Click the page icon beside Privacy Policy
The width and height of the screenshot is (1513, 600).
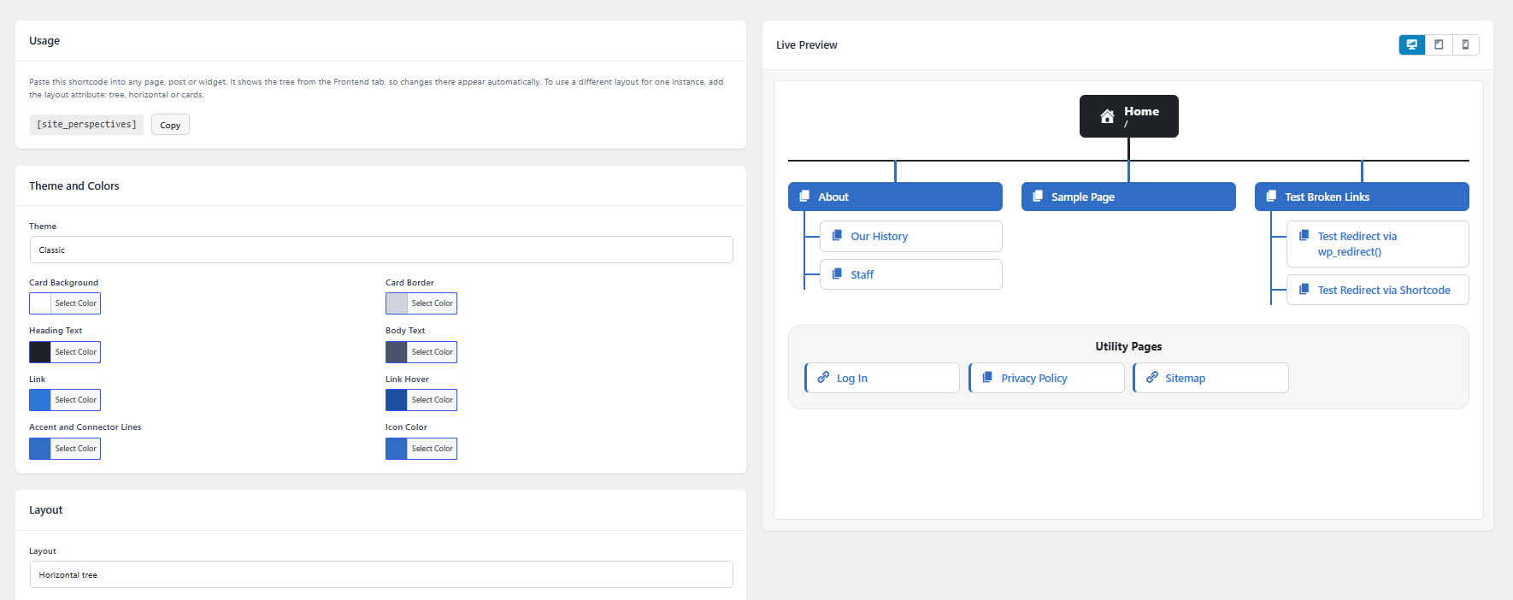click(x=987, y=377)
